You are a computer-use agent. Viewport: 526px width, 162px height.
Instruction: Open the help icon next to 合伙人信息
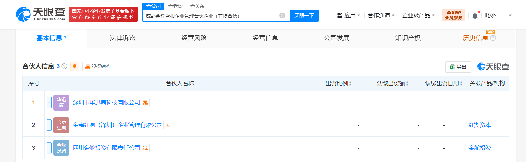[x=64, y=66]
